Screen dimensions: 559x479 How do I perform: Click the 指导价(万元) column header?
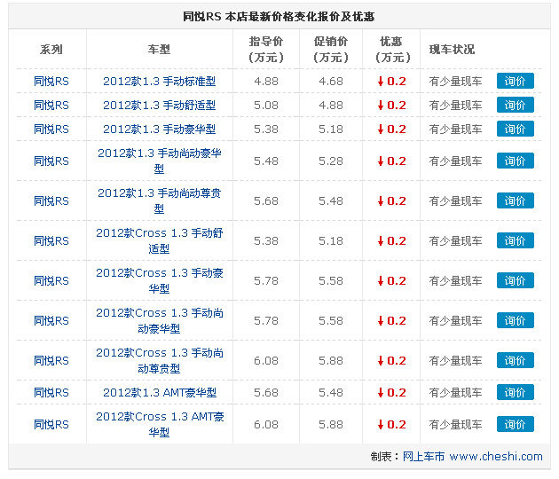pyautogui.click(x=266, y=49)
